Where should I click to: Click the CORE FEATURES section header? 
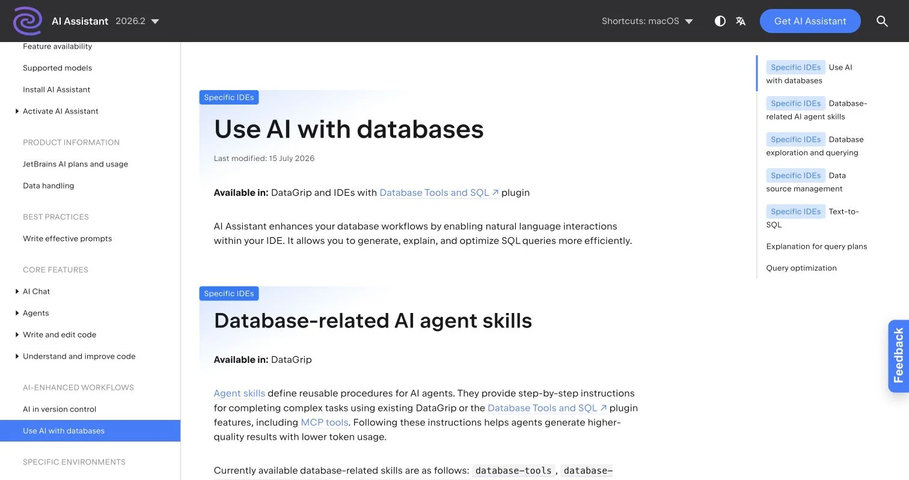pyautogui.click(x=55, y=270)
